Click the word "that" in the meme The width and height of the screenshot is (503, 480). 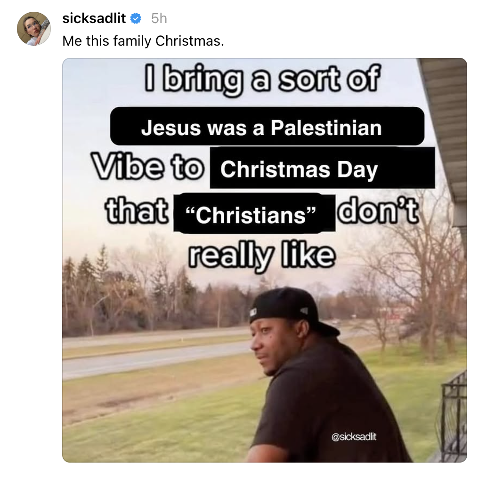click(137, 210)
